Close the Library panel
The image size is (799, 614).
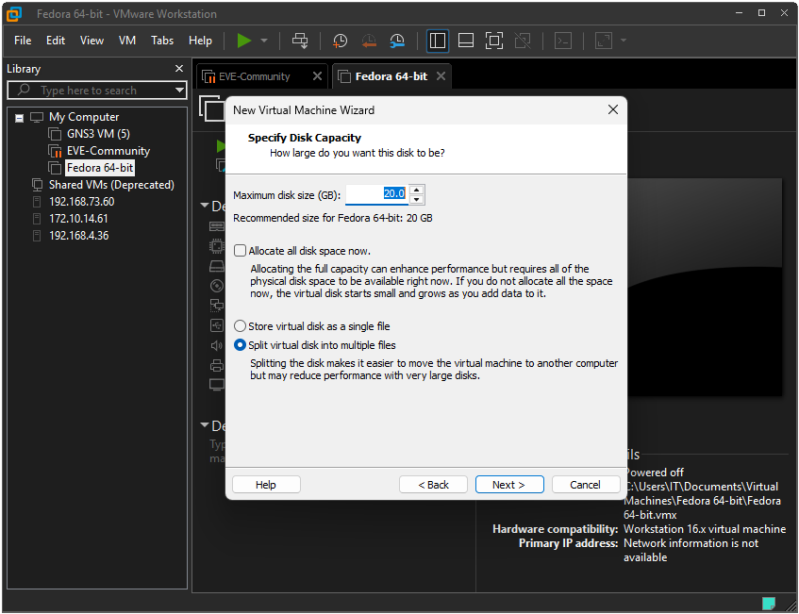pyautogui.click(x=179, y=68)
